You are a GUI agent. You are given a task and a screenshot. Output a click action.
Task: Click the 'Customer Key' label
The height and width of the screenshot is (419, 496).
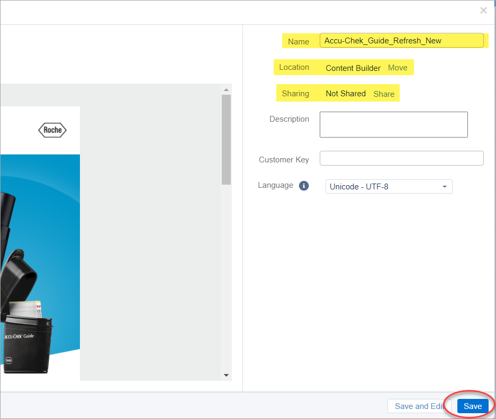coord(284,160)
